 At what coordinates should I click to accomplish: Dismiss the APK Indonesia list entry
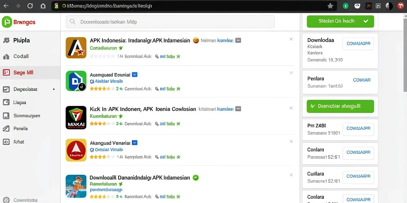pyautogui.click(x=291, y=39)
